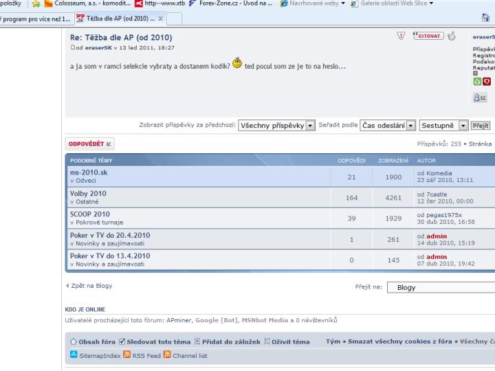495x371 pixels.
Task: Open the favorites star icon in the browser bar
Action: [36, 4]
